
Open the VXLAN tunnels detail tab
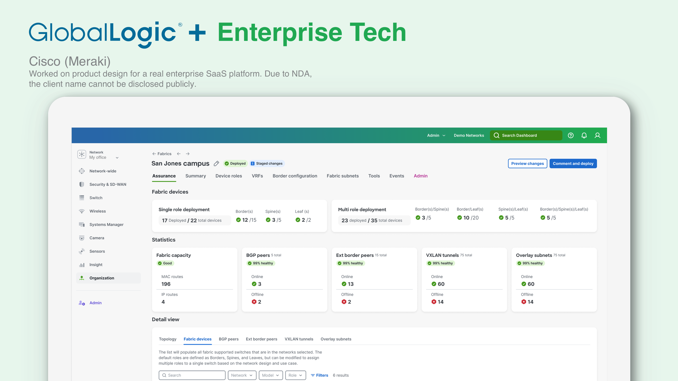(x=299, y=339)
